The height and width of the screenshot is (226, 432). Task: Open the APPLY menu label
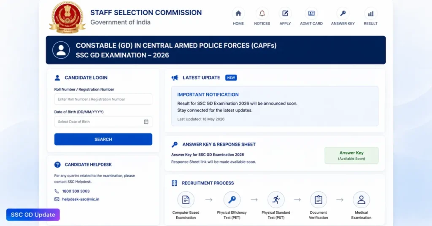point(285,24)
